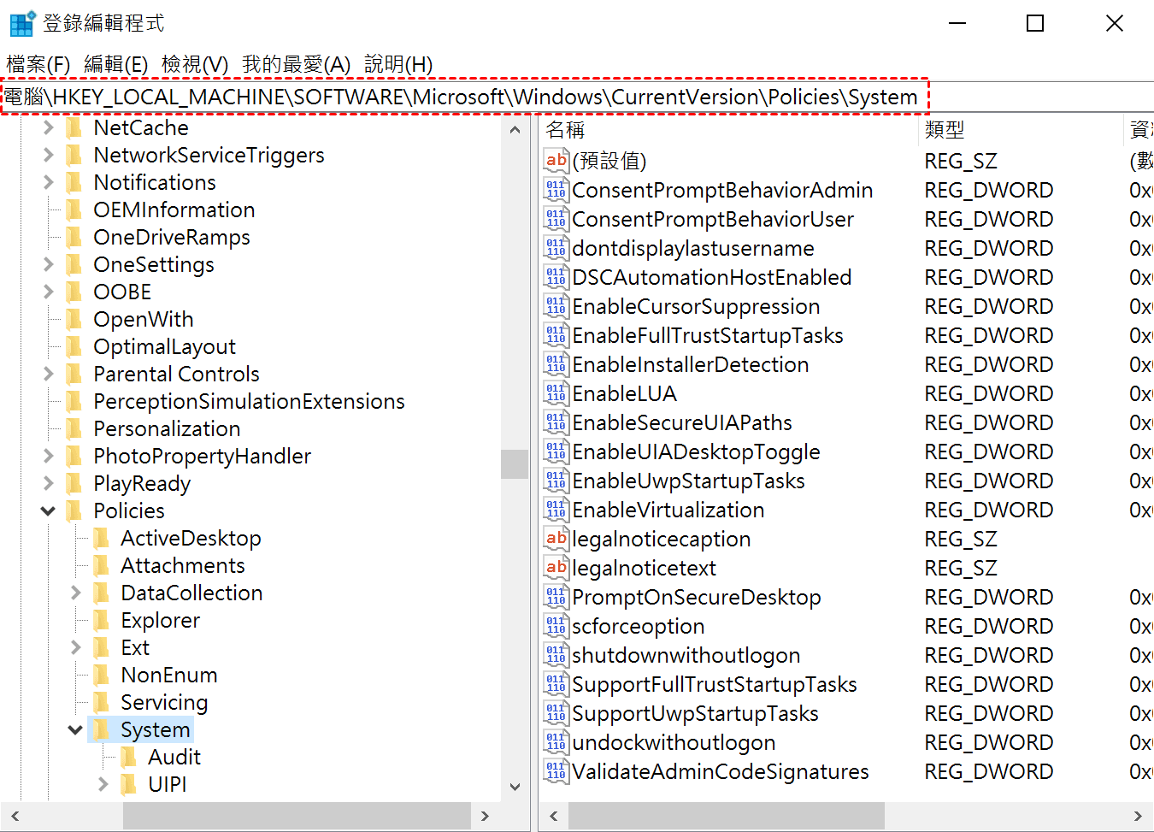Click the ConsentPromptBehaviorUser DWORD value icon

point(556,219)
